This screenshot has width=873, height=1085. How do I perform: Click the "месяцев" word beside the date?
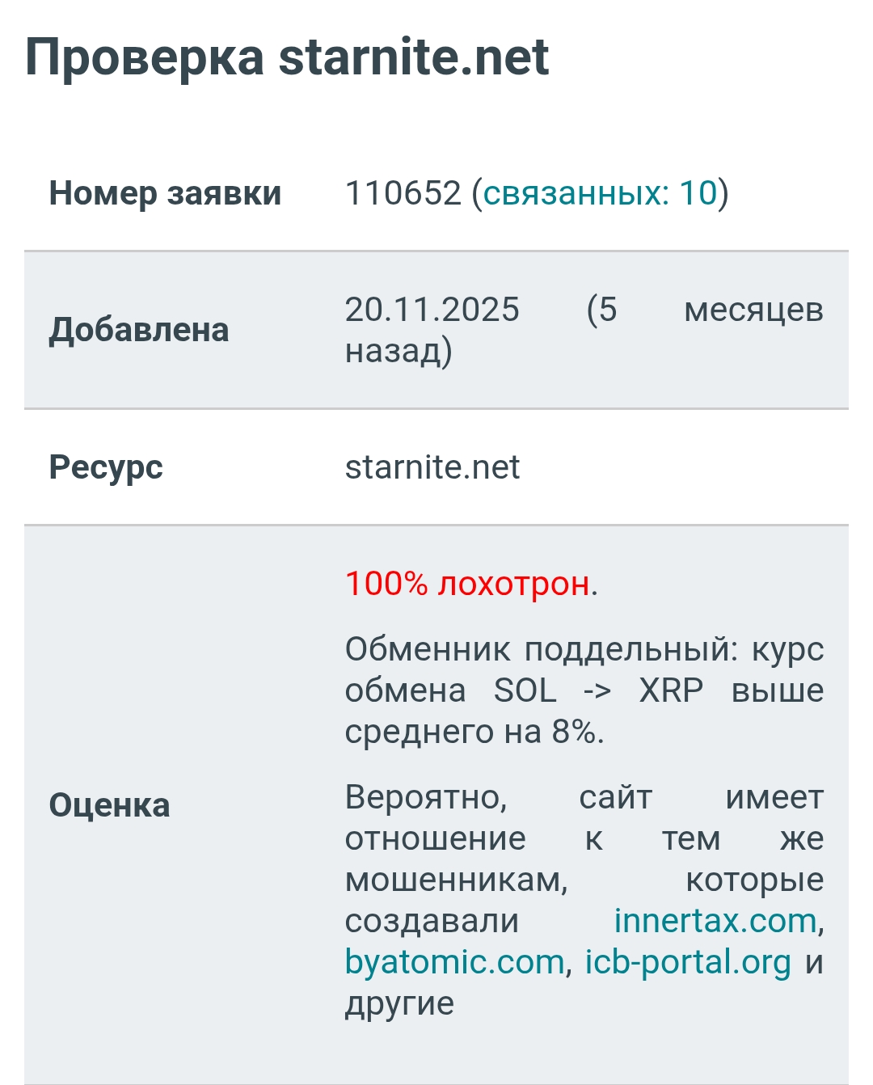753,310
